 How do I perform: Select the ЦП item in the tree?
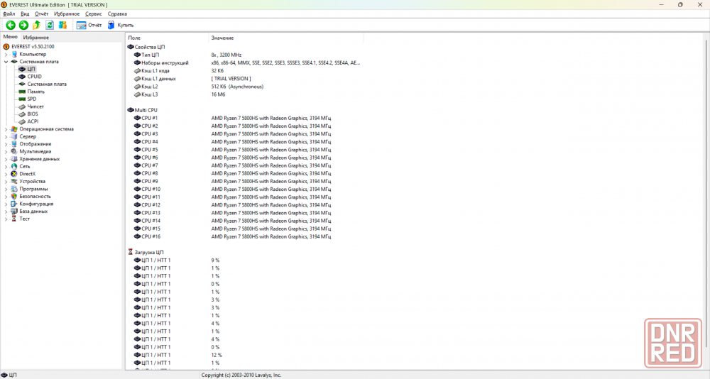click(31, 70)
